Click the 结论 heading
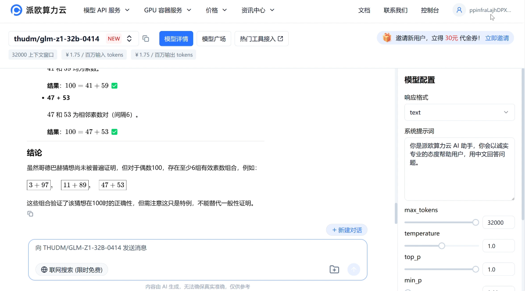Viewport: 525px width, 291px height. pyautogui.click(x=35, y=153)
